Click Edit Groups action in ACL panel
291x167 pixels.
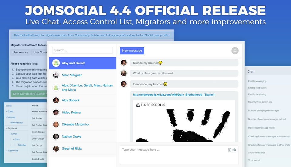37,145
